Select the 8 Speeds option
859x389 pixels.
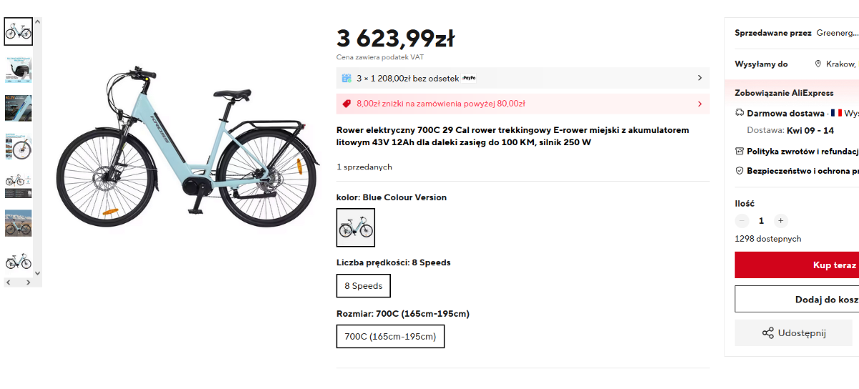364,286
